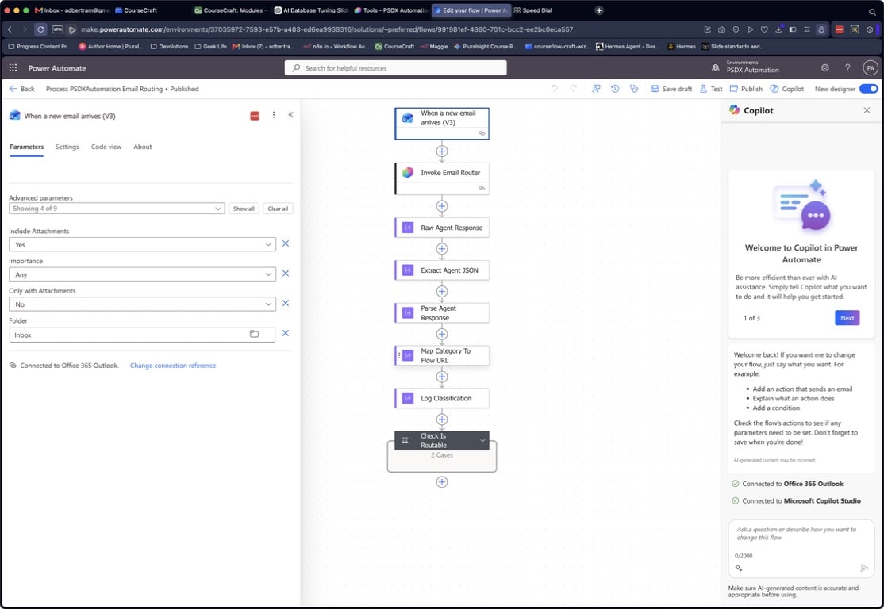The height and width of the screenshot is (609, 884).
Task: Open the Only with Attachments dropdown
Action: click(143, 304)
